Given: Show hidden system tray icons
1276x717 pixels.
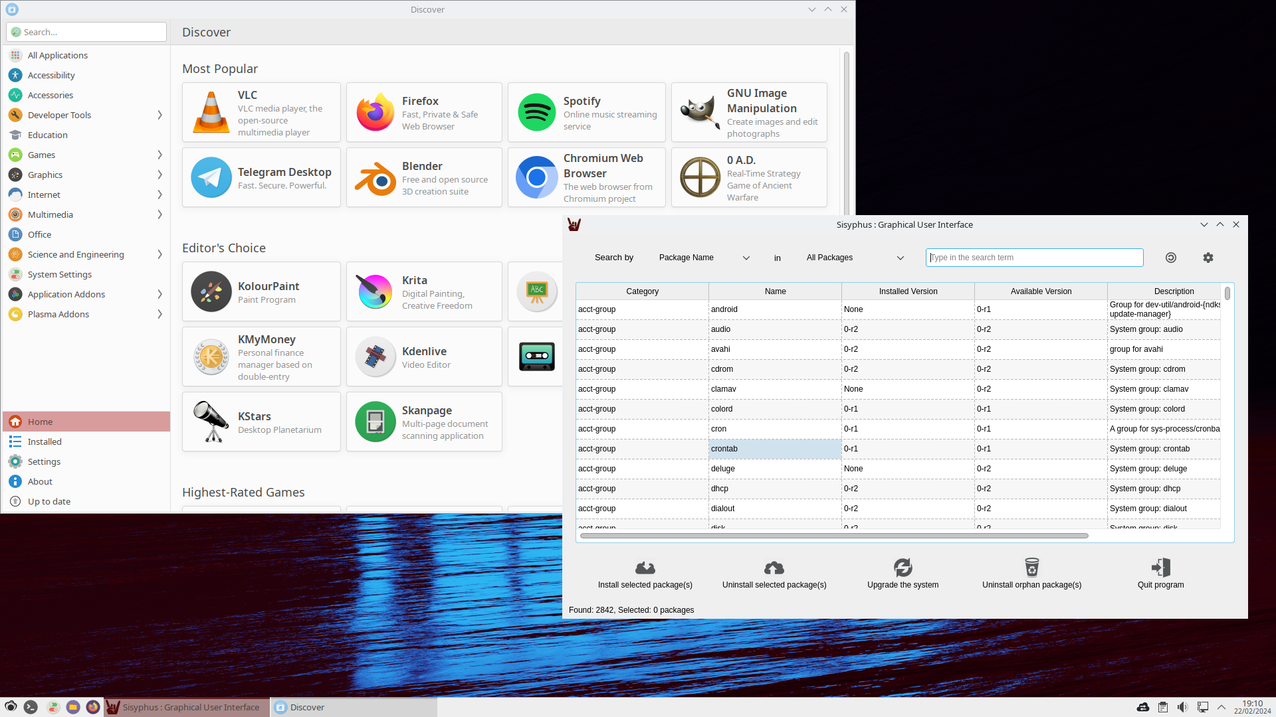Looking at the screenshot, I should tap(1221, 707).
